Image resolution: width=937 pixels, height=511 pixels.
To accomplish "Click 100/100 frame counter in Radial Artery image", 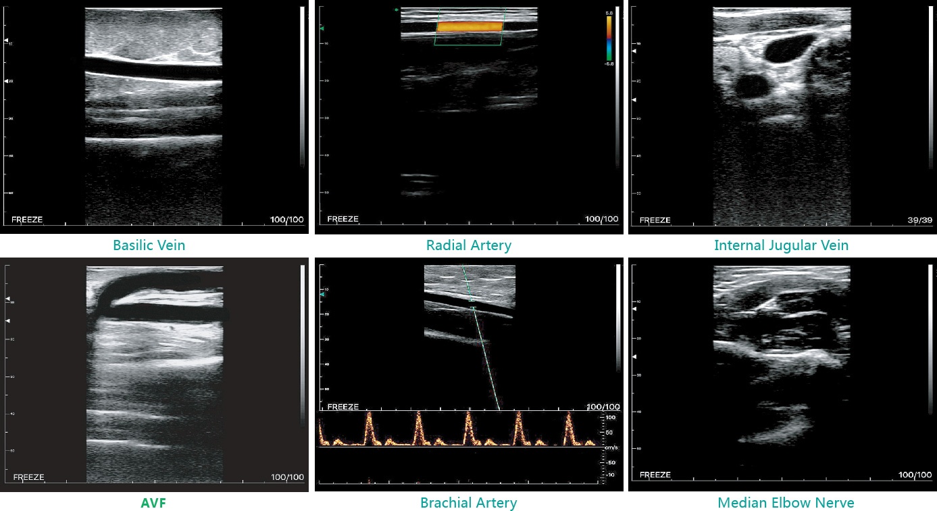I will (602, 219).
